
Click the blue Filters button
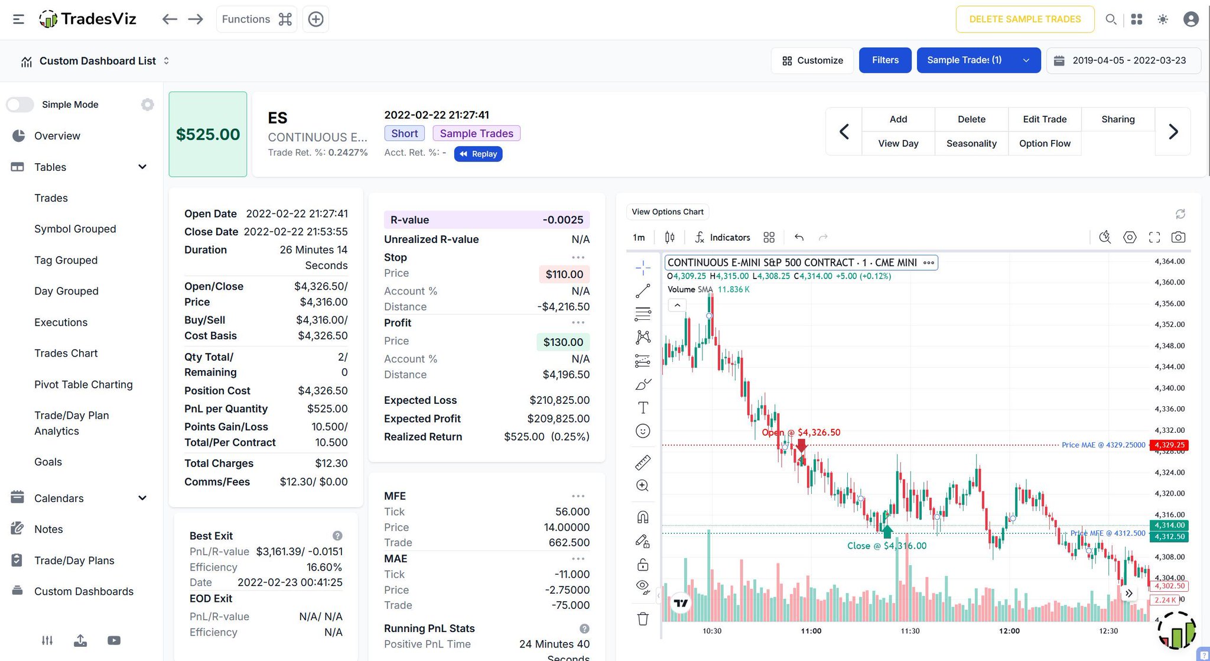(x=884, y=60)
